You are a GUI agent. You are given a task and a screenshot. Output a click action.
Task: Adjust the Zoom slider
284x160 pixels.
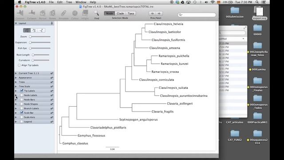coord(40,36)
